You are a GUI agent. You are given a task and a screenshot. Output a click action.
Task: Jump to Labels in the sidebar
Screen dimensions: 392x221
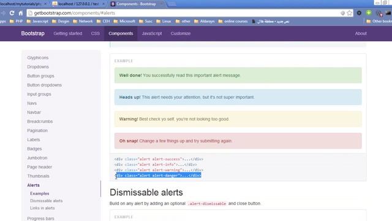click(34, 139)
